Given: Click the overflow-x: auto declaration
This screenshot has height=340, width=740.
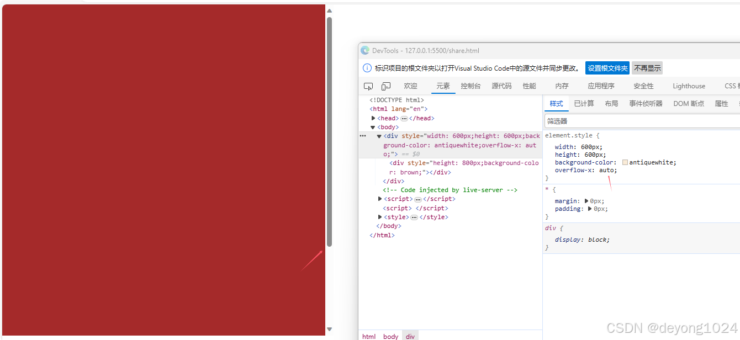Looking at the screenshot, I should click(586, 170).
